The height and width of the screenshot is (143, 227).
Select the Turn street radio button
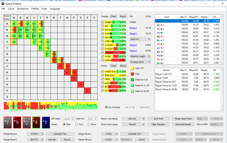[x=77, y=124]
